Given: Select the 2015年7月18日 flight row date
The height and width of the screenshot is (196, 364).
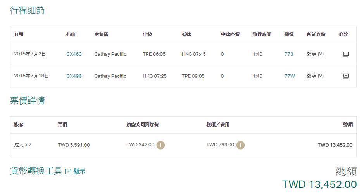Looking at the screenshot, I should coord(31,76).
